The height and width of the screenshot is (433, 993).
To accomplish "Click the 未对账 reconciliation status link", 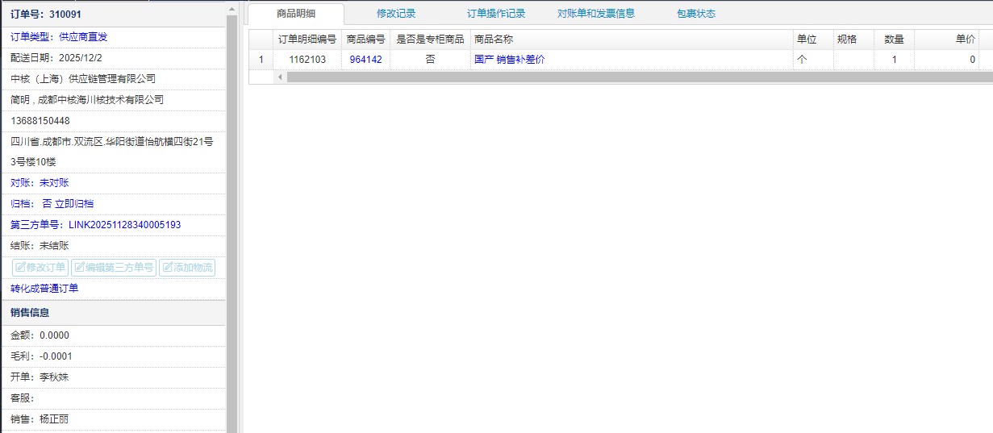I will click(x=54, y=183).
